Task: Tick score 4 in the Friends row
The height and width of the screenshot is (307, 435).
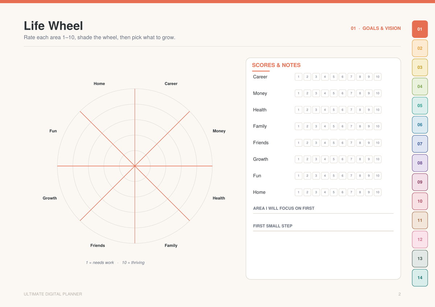Action: click(325, 143)
